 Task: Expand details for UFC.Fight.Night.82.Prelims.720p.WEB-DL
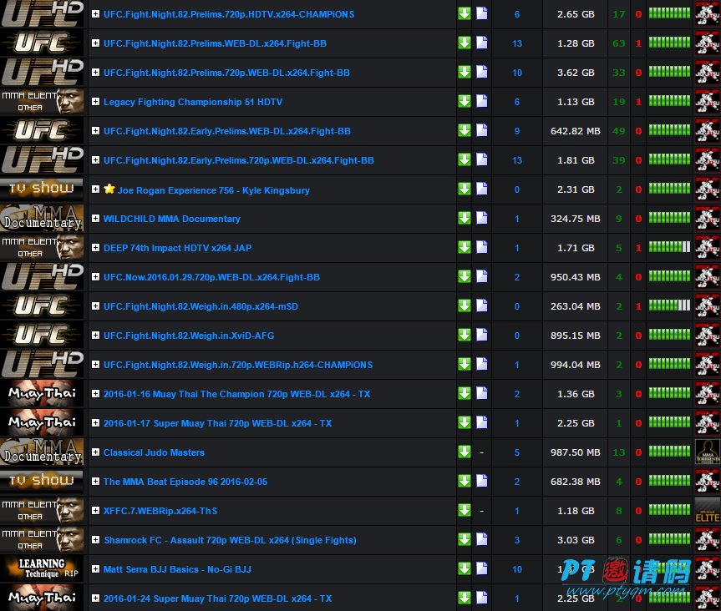pos(95,72)
